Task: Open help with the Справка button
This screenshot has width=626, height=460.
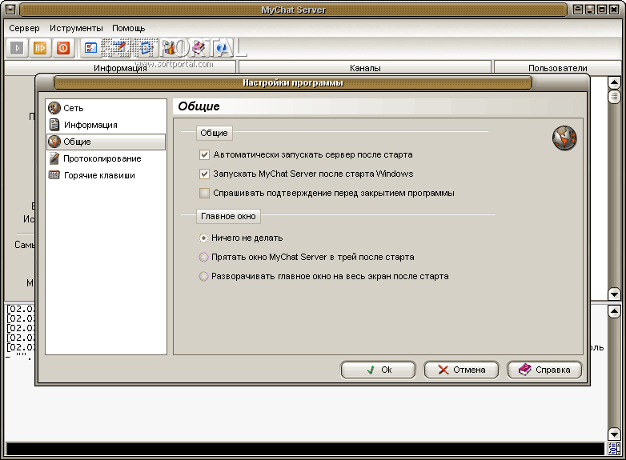Action: [x=544, y=370]
